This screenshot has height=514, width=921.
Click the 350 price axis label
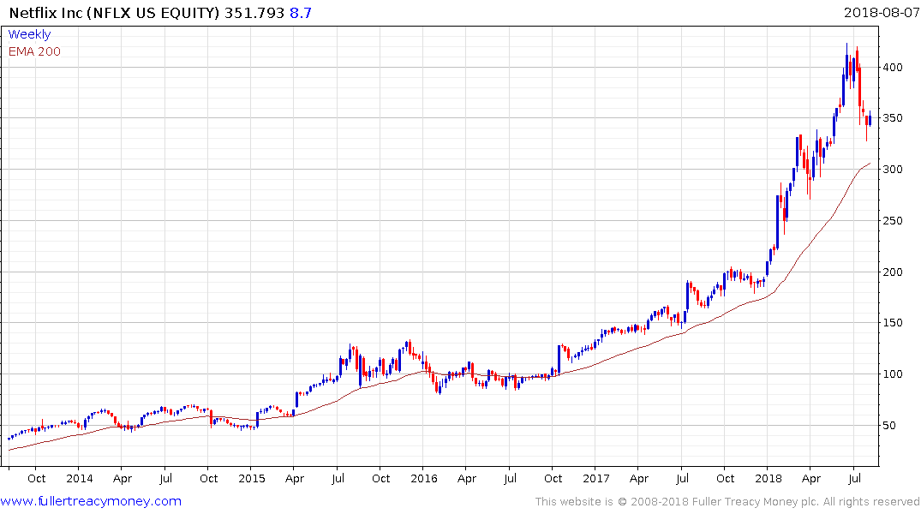point(893,118)
